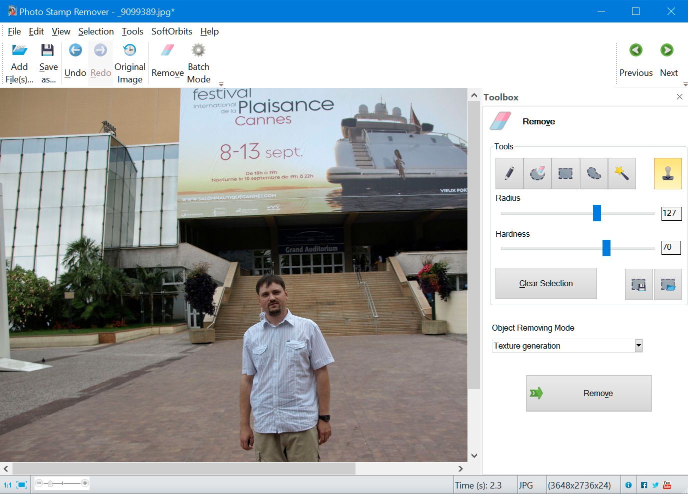Expand the Previous/Next toolbar overflow arrow
Viewport: 688px width, 494px height.
(x=685, y=84)
